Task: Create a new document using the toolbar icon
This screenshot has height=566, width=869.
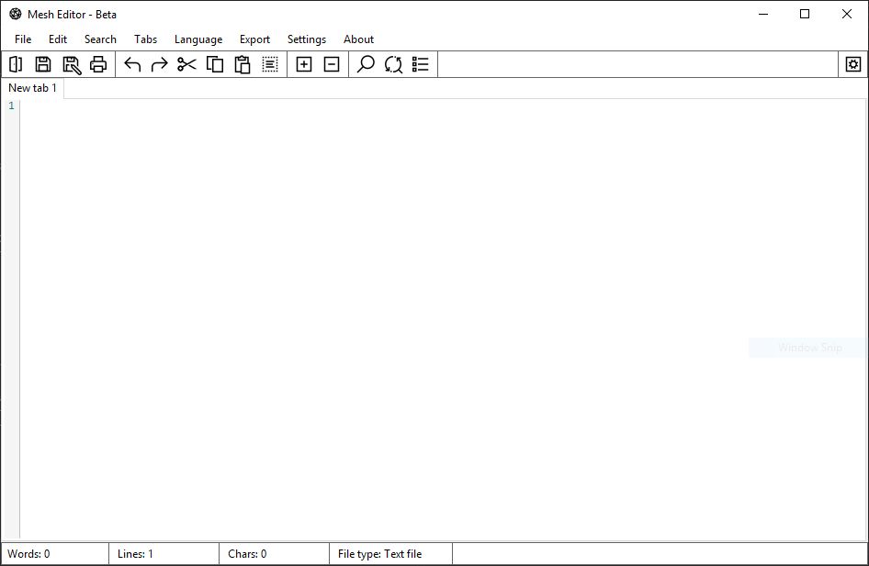Action: (15, 64)
